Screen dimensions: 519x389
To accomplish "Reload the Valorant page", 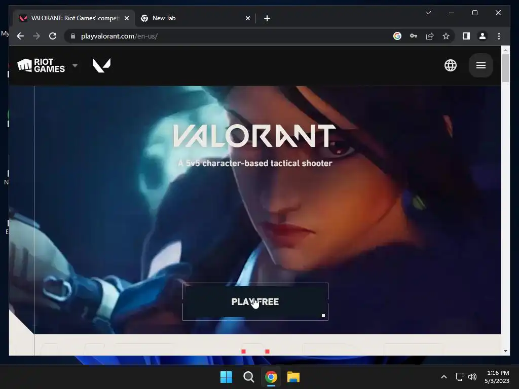I will (53, 36).
